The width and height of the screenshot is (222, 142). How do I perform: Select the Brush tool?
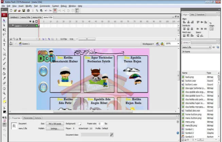[4, 64]
